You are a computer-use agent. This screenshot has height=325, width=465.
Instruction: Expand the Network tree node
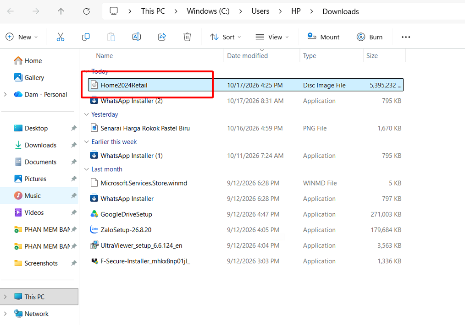(x=6, y=314)
